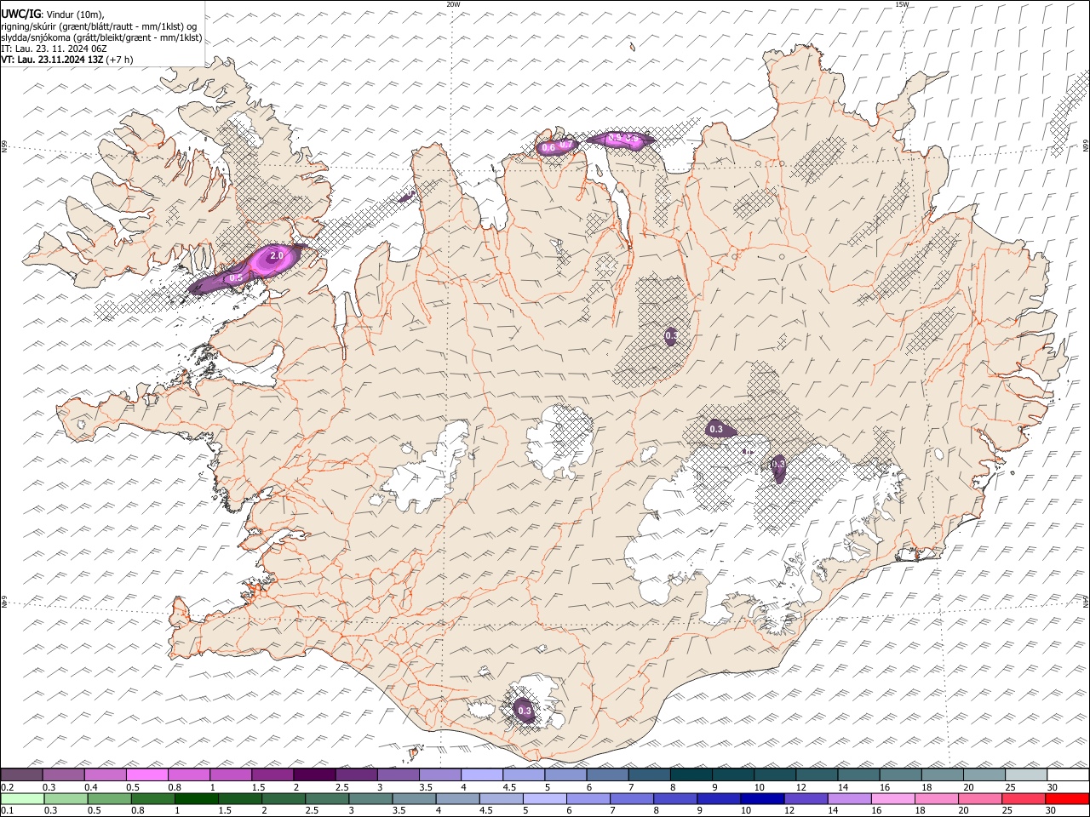Click the 0.3 label on the southern ice cap

click(525, 711)
